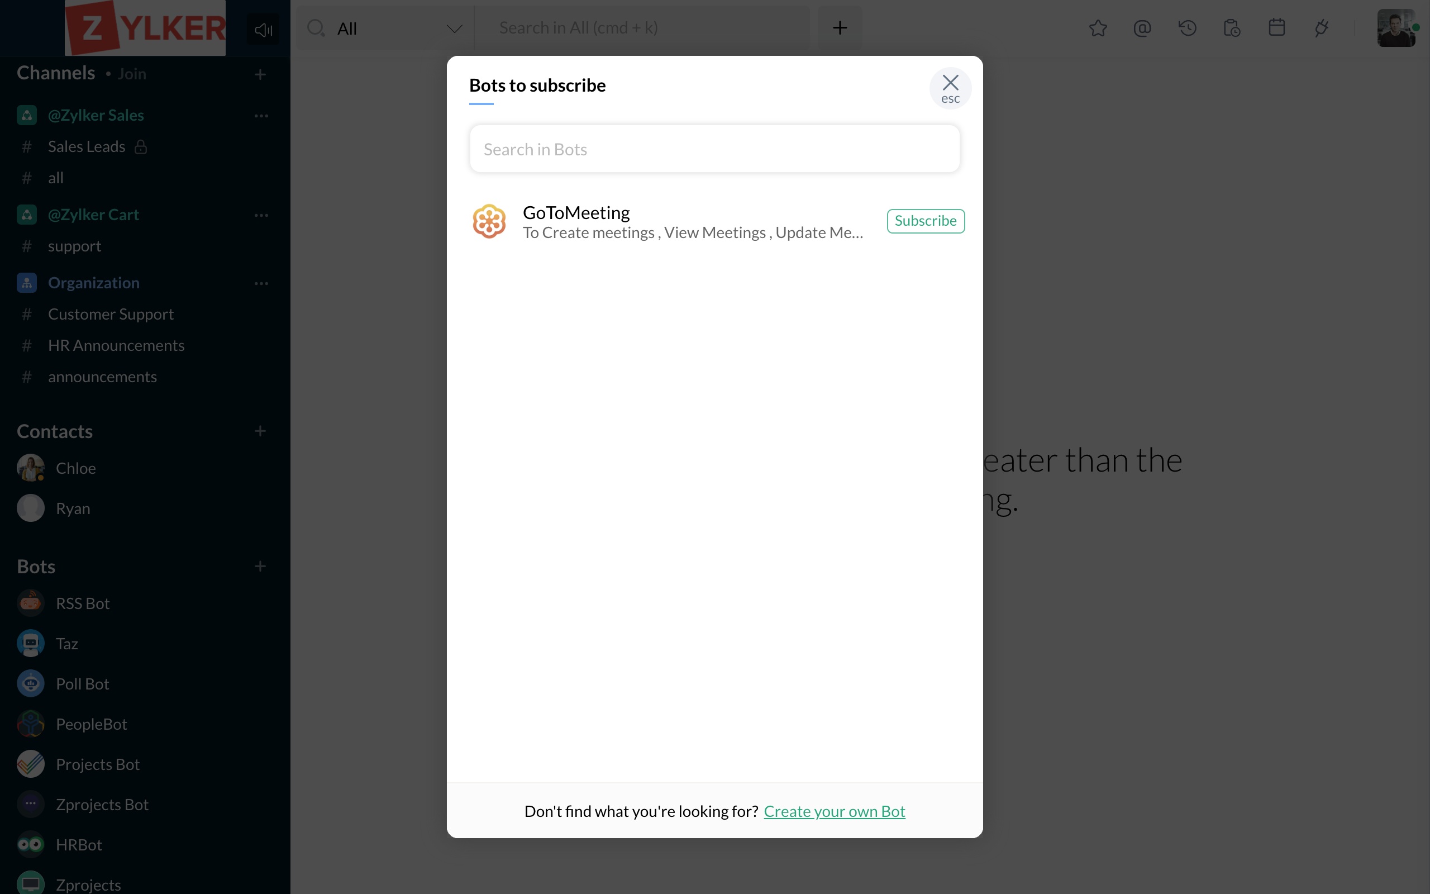Add a new channel with plus
Viewport: 1430px width, 894px height.
260,74
